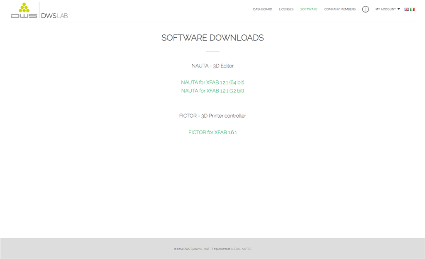This screenshot has width=425, height=259.
Task: Click the caret arrow beside My Account
Action: 398,9
